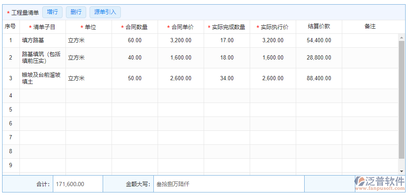Select the 清单子目 column header
409x195 pixels.
(x=42, y=27)
